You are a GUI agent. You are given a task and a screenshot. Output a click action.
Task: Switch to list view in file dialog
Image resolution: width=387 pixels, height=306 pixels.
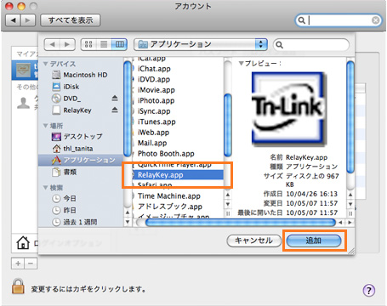104,44
